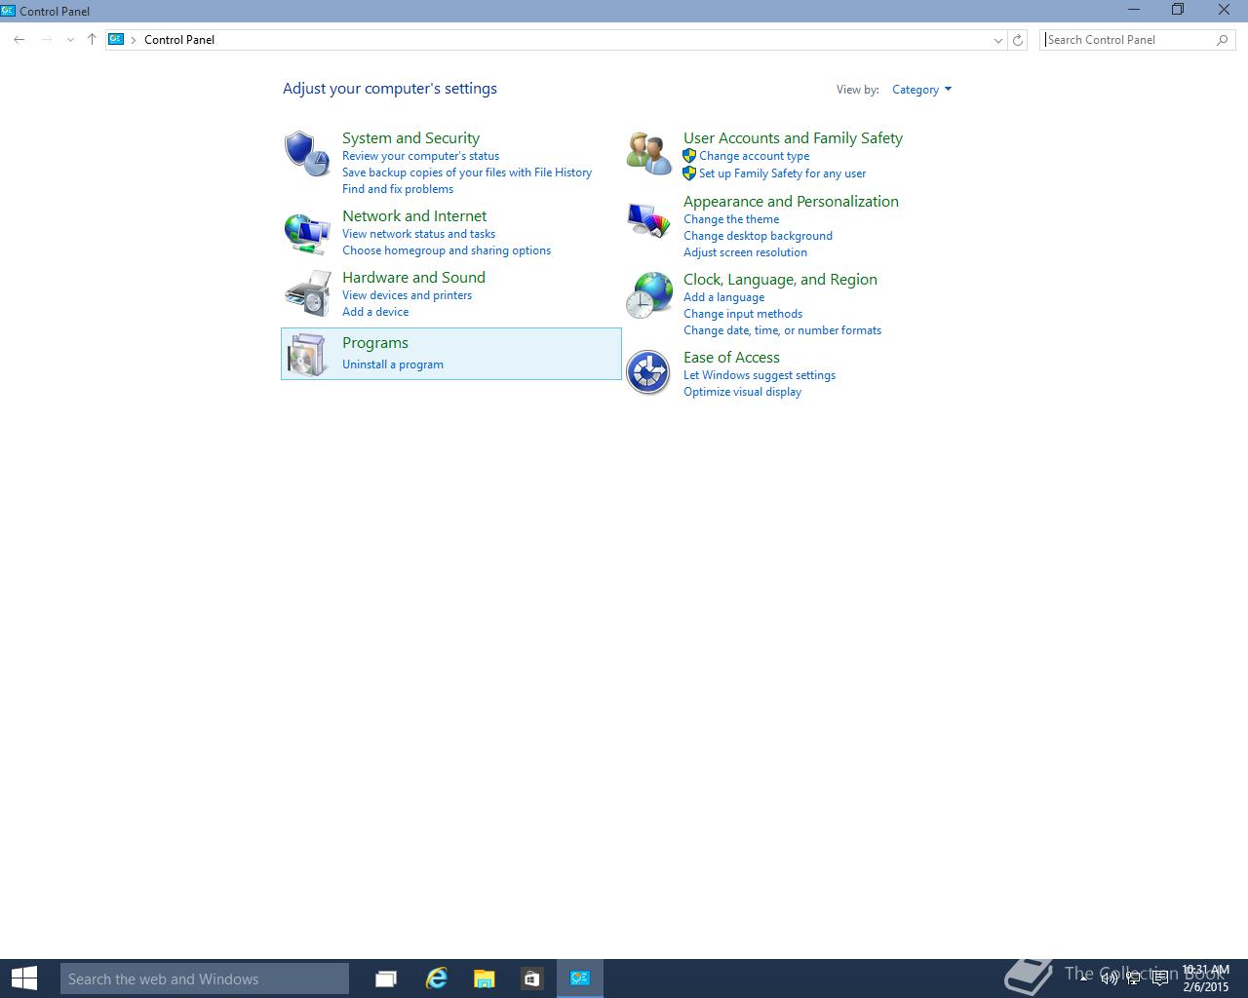Click Change desktop background

pyautogui.click(x=758, y=236)
